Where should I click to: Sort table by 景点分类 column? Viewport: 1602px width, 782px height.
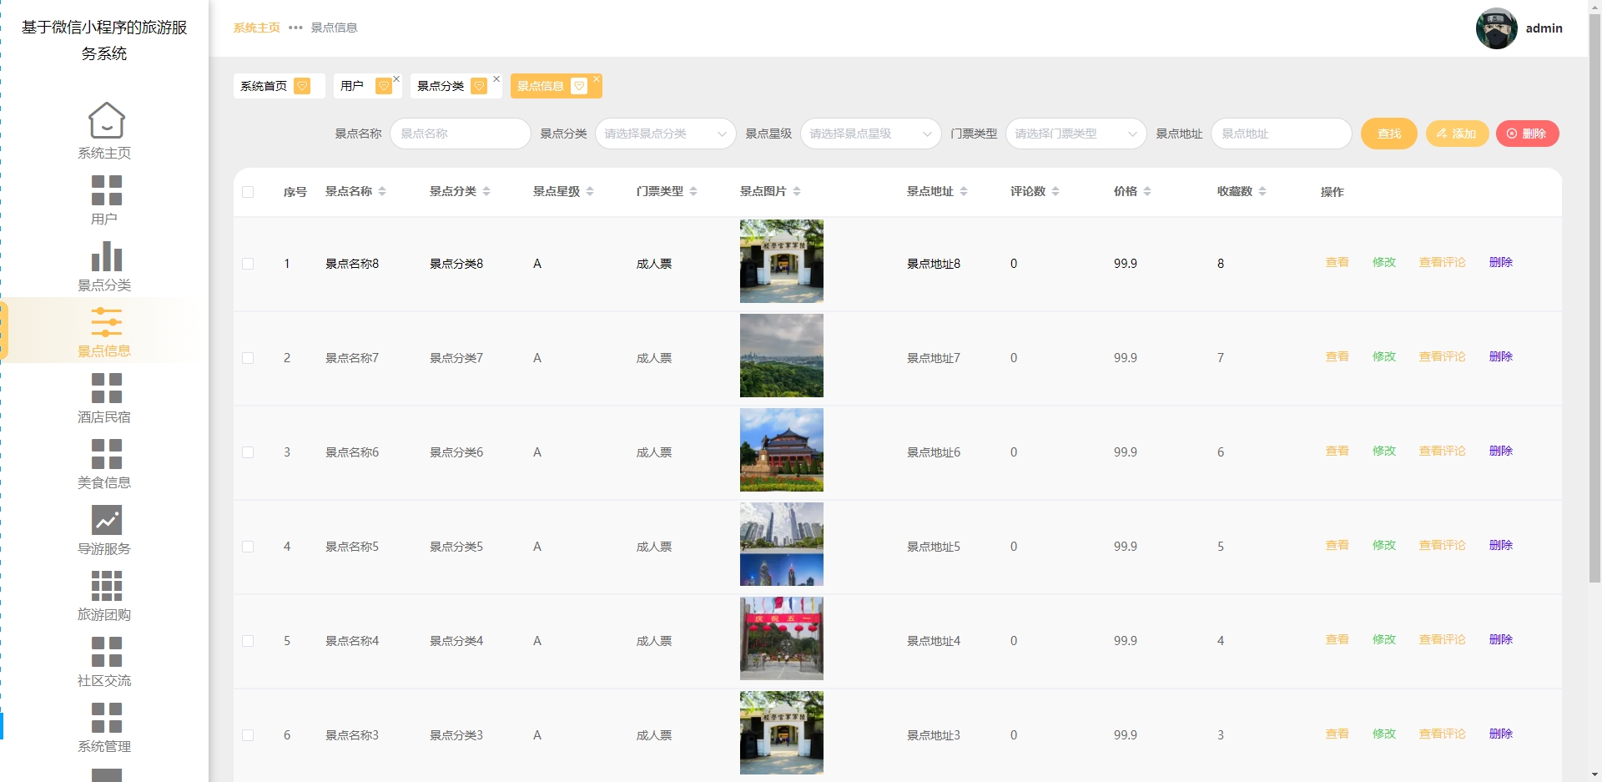(486, 191)
